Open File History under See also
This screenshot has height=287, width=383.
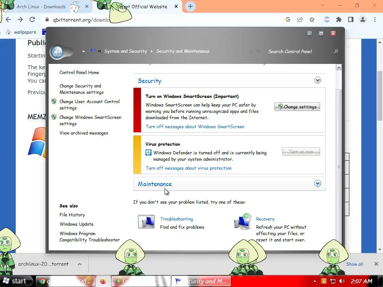point(72,215)
